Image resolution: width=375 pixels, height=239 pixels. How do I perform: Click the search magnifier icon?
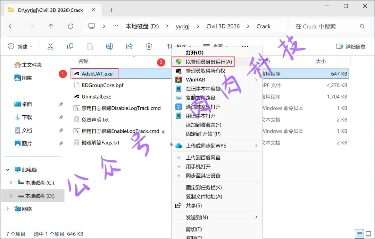(362, 26)
